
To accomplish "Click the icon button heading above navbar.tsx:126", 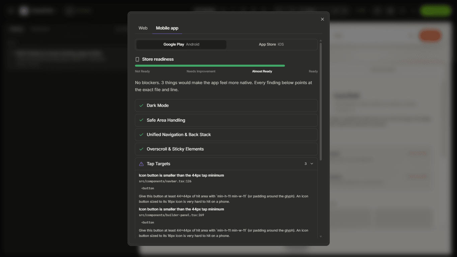I will coord(181,175).
